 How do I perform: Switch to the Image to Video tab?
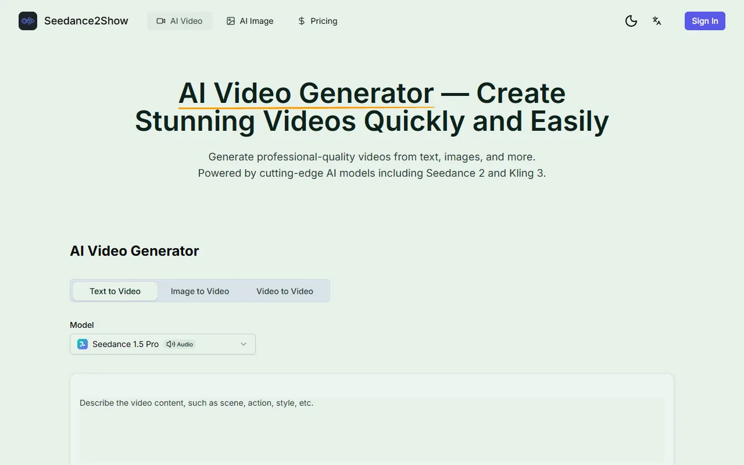[x=200, y=291]
